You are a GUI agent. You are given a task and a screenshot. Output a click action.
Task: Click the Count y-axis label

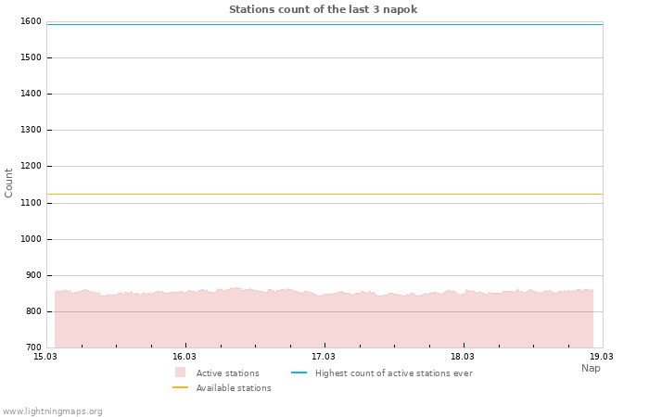click(x=9, y=183)
